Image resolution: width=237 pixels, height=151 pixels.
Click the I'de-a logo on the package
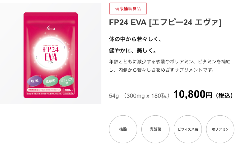click(x=51, y=28)
